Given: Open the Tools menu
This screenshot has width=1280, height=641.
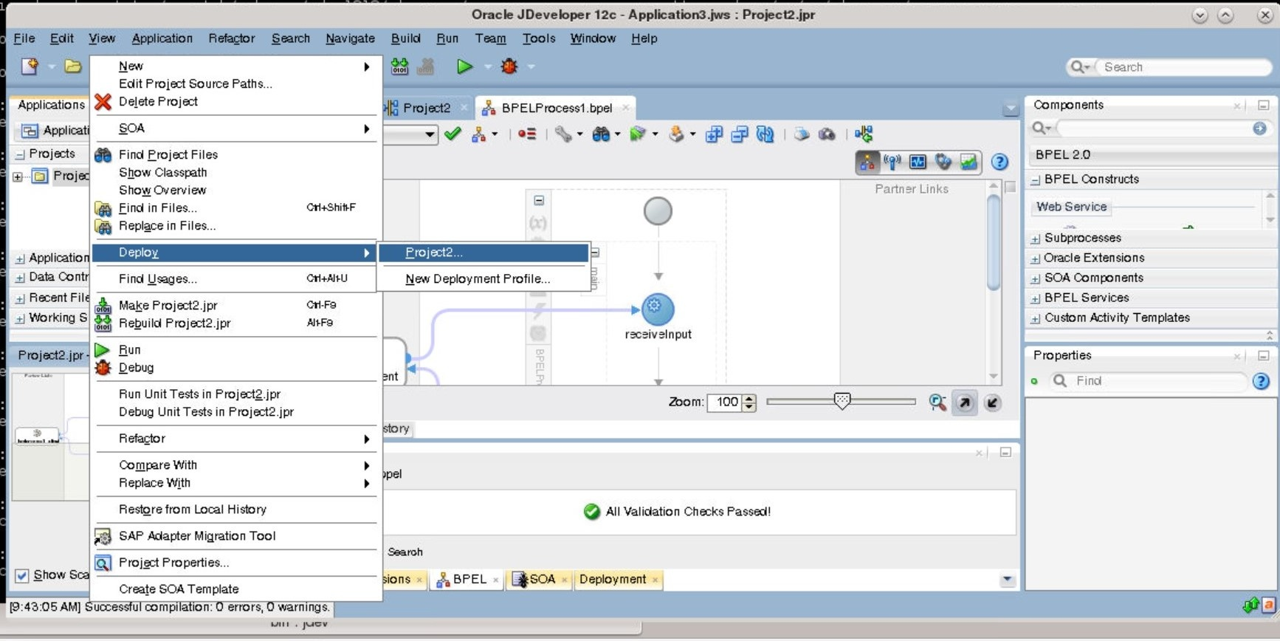Looking at the screenshot, I should [539, 38].
